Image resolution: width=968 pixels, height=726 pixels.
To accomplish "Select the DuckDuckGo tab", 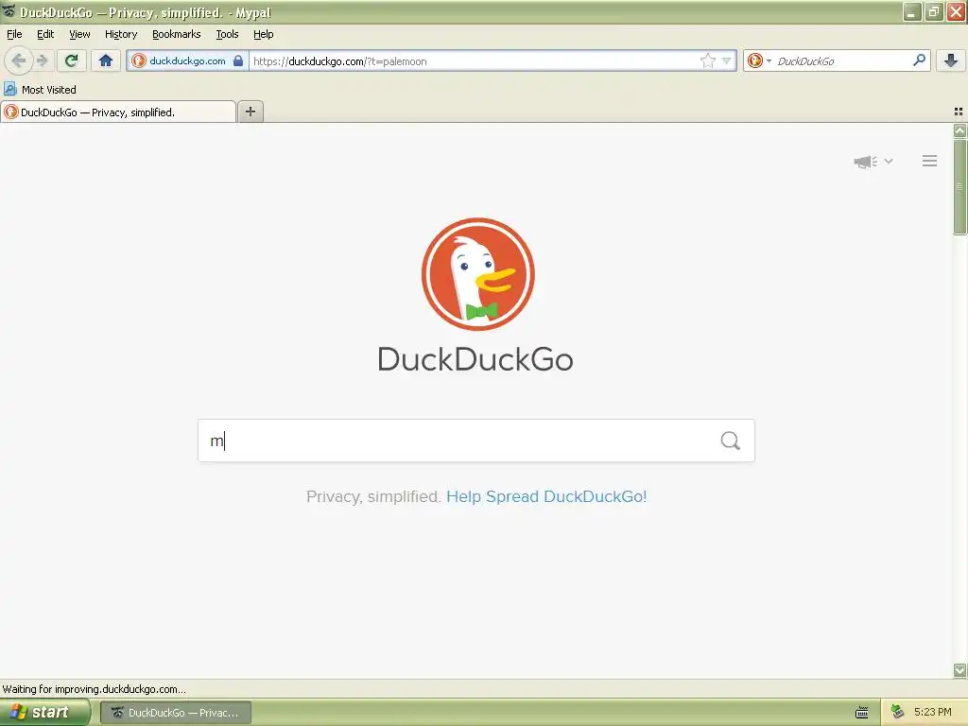I will 118,112.
